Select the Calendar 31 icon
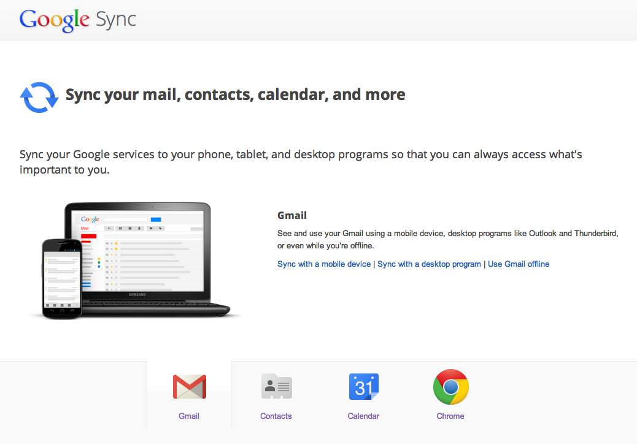 [363, 386]
